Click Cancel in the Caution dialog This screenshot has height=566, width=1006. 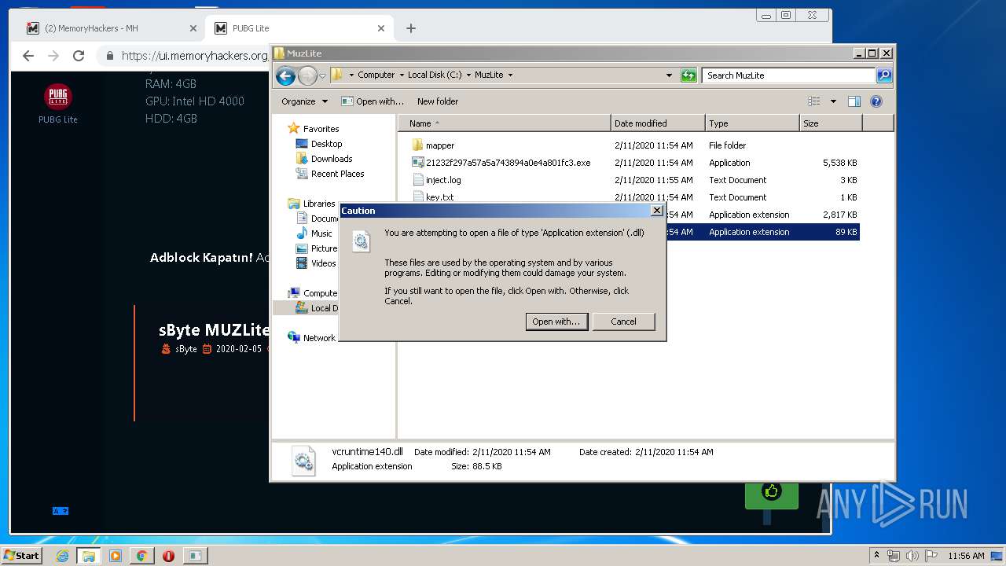click(623, 322)
